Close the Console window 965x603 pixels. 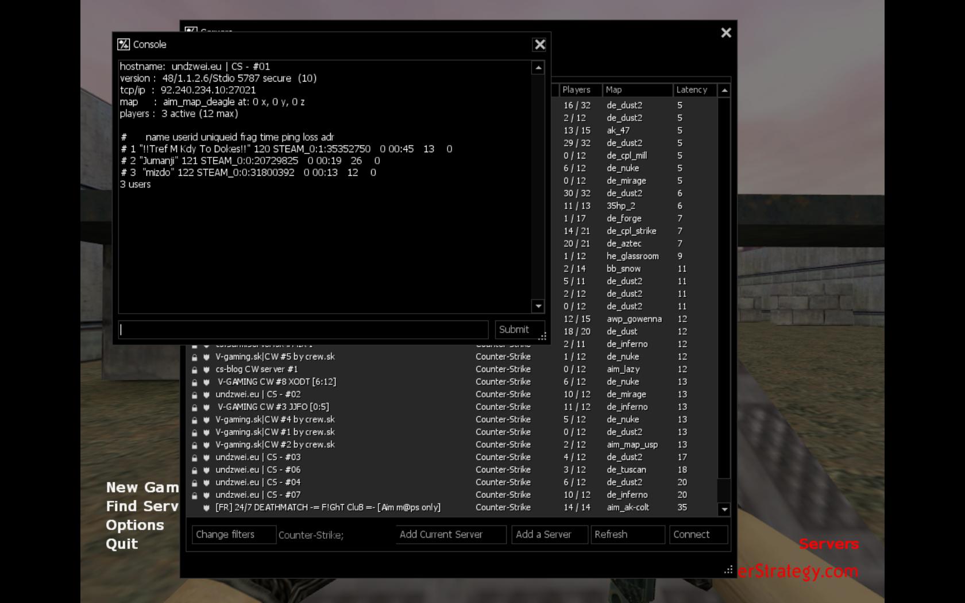[539, 45]
